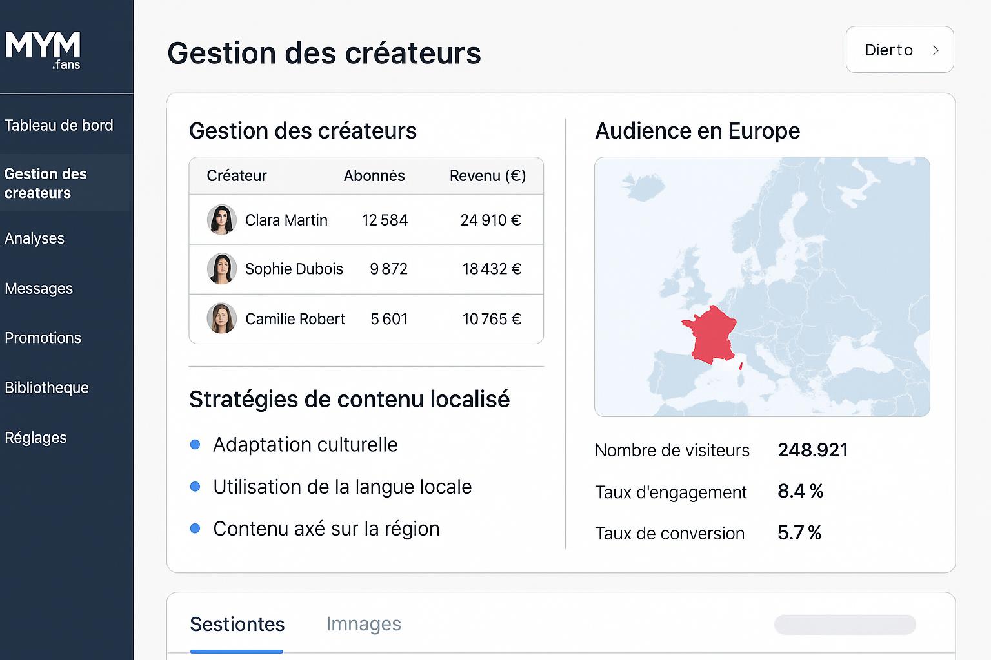Sort by the Abonnés column header
Screen dimensions: 991x660
coord(374,176)
